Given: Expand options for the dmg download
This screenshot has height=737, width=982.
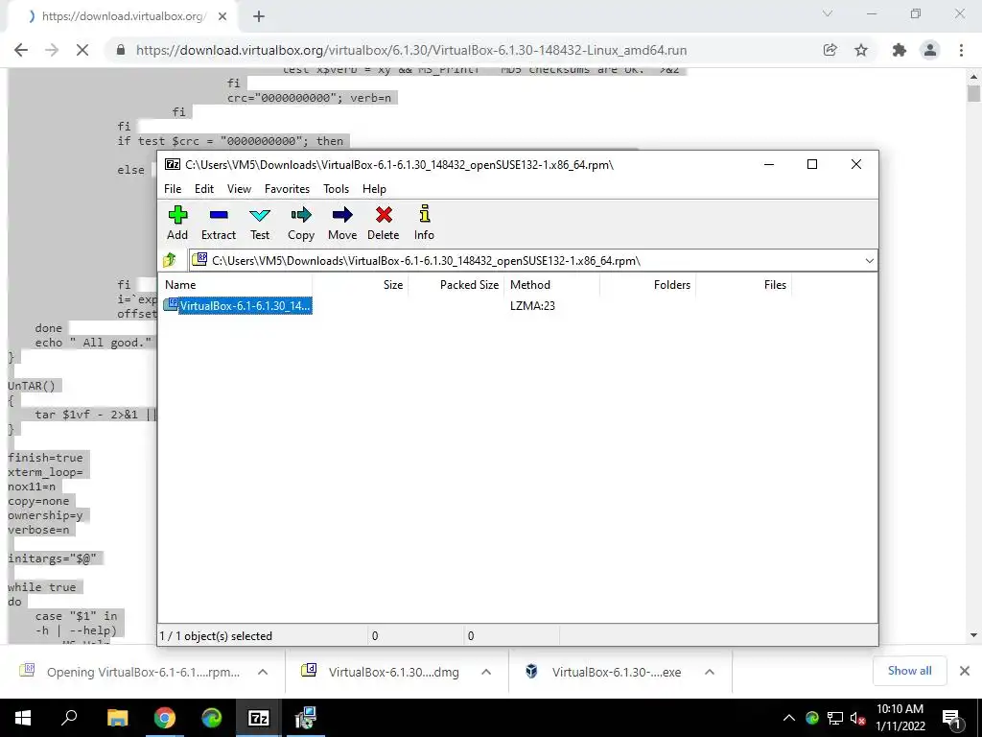Looking at the screenshot, I should (x=486, y=672).
